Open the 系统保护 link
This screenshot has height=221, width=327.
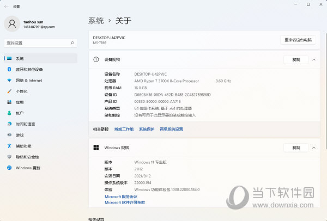point(147,129)
